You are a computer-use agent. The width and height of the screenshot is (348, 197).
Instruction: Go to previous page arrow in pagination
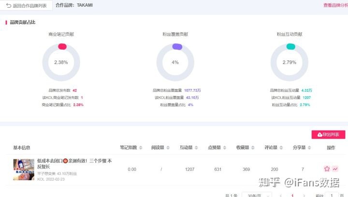pos(281,196)
